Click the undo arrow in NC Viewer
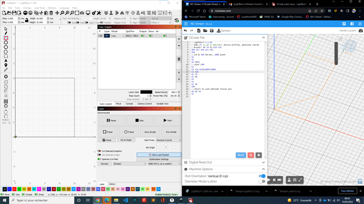364x204 pixels. click(x=185, y=30)
